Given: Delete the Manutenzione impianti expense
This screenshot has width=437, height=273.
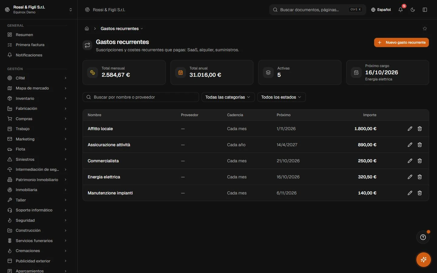Looking at the screenshot, I should click(420, 193).
